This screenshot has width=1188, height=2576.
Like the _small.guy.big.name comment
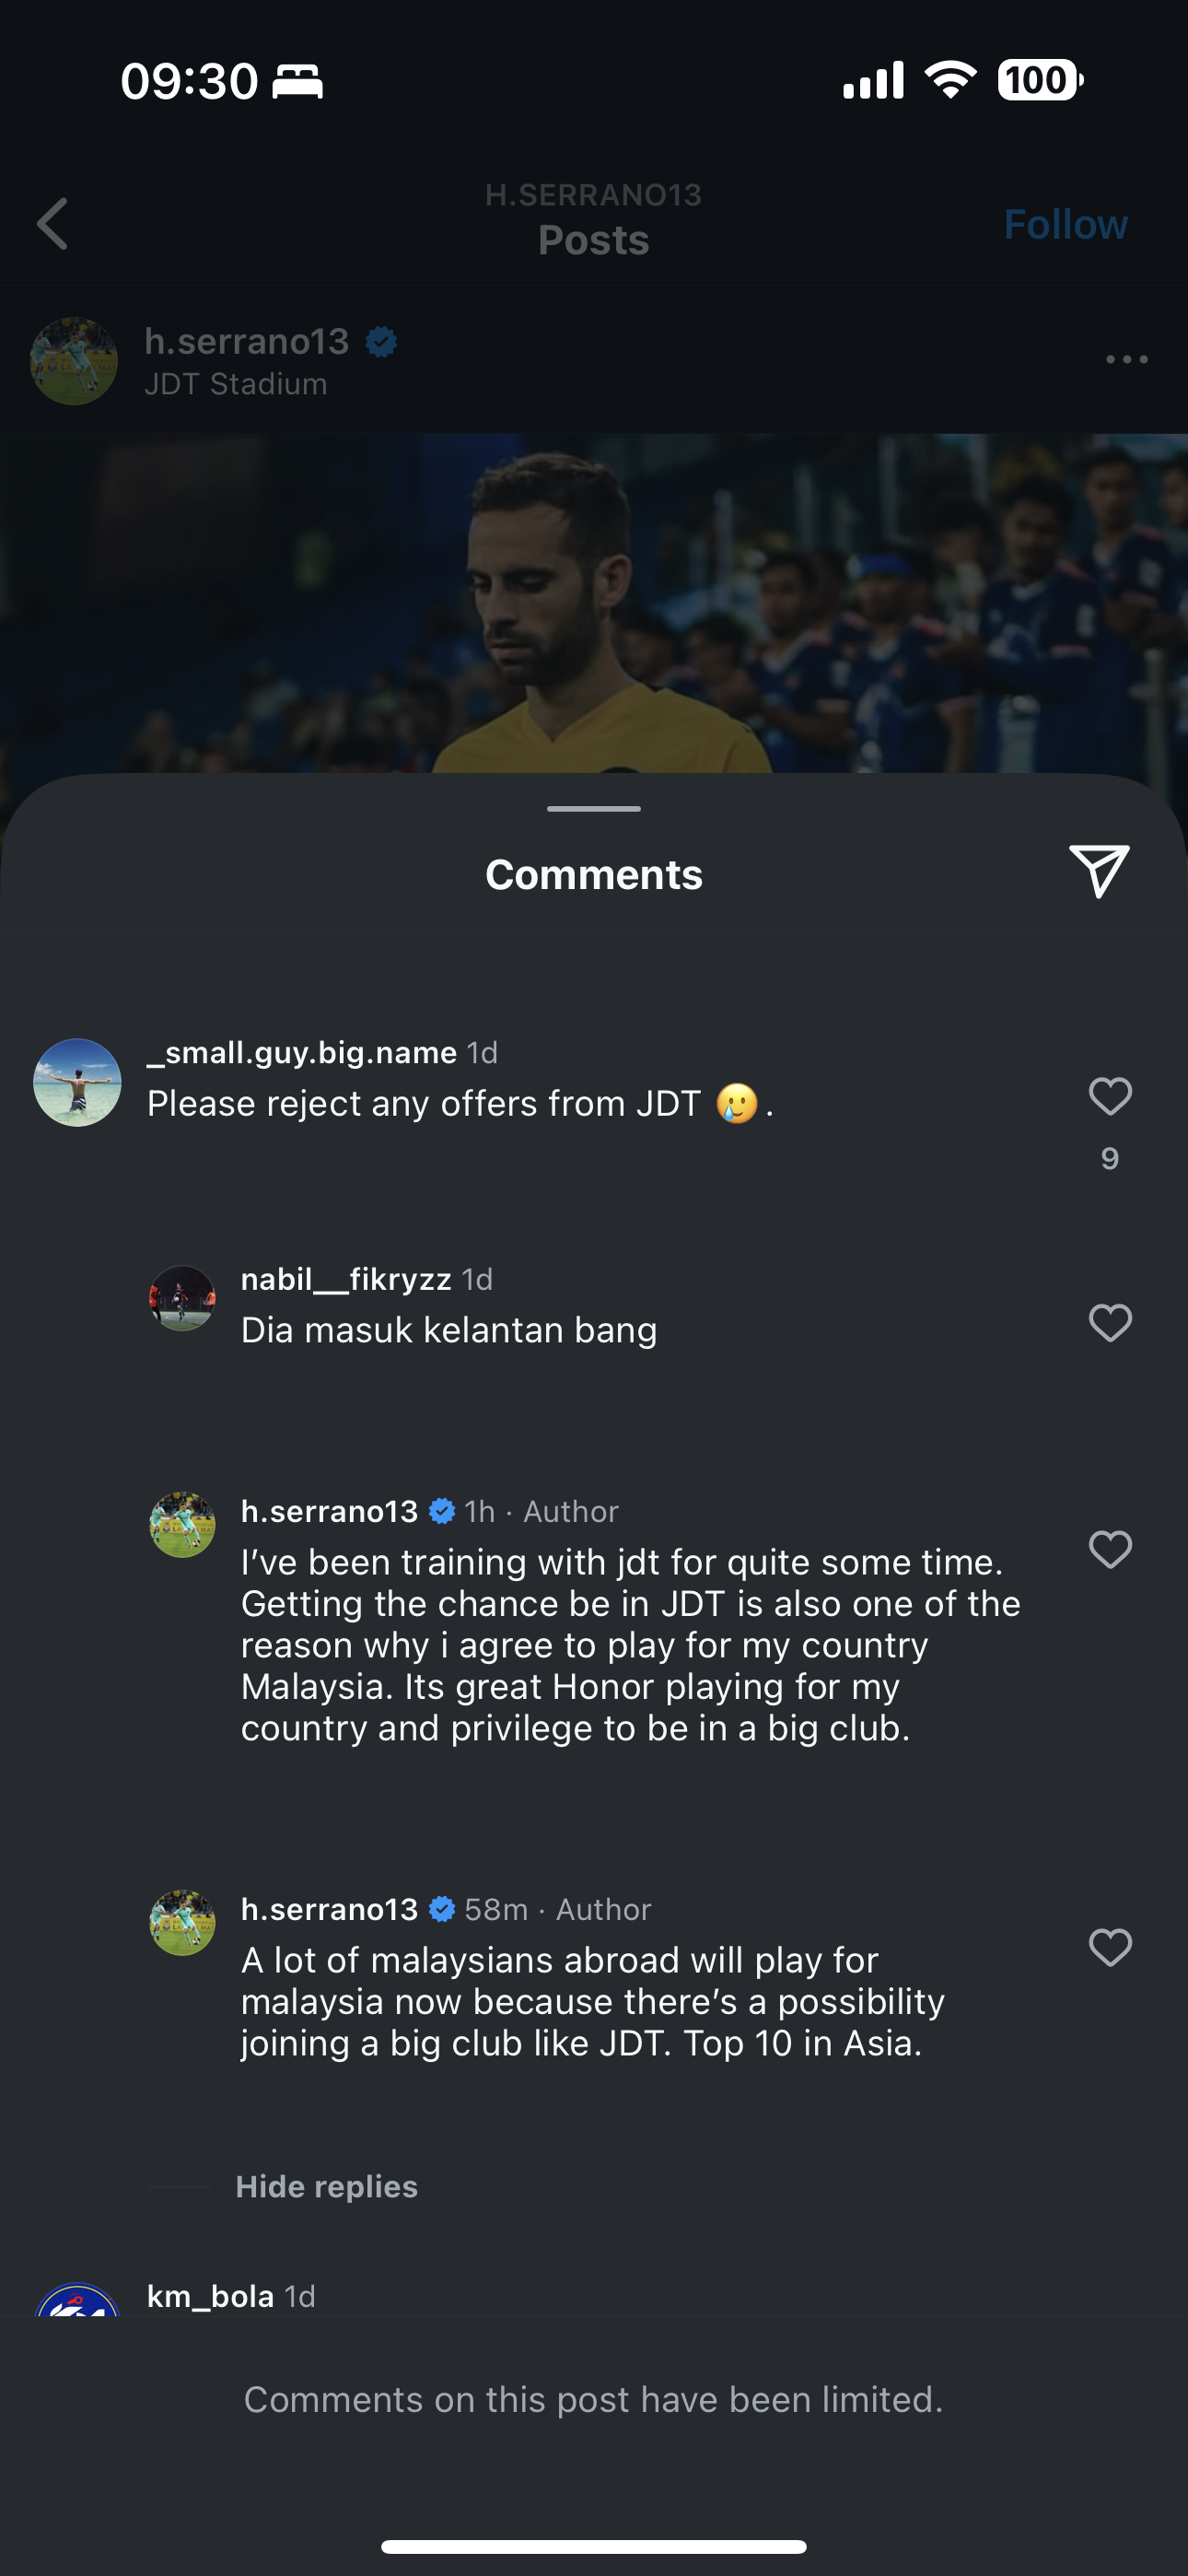[1109, 1097]
